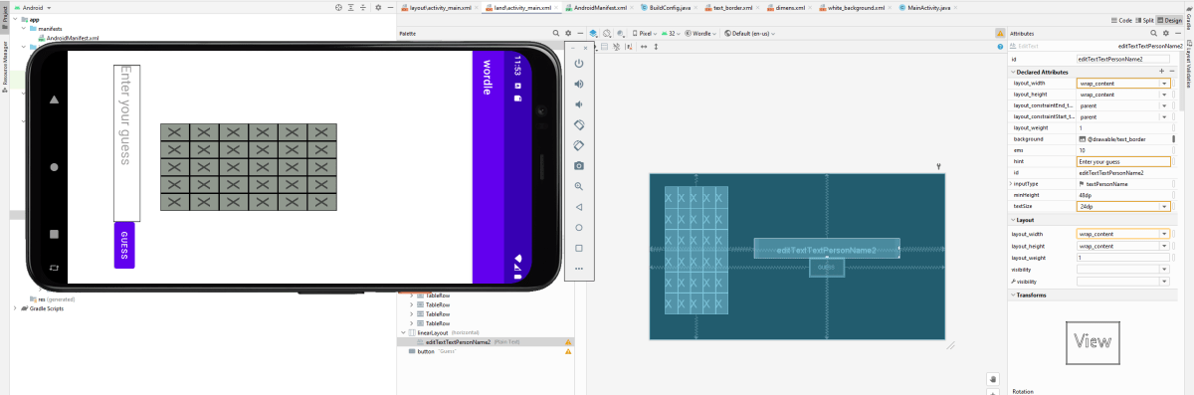The width and height of the screenshot is (1194, 395).
Task: Collapse the Declared Attributes section
Action: pyautogui.click(x=1013, y=72)
